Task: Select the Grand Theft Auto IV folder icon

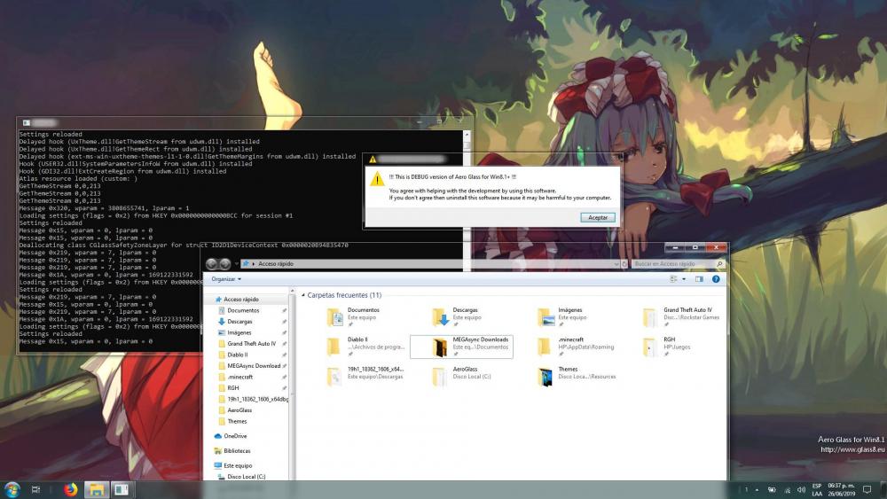Action: 651,317
